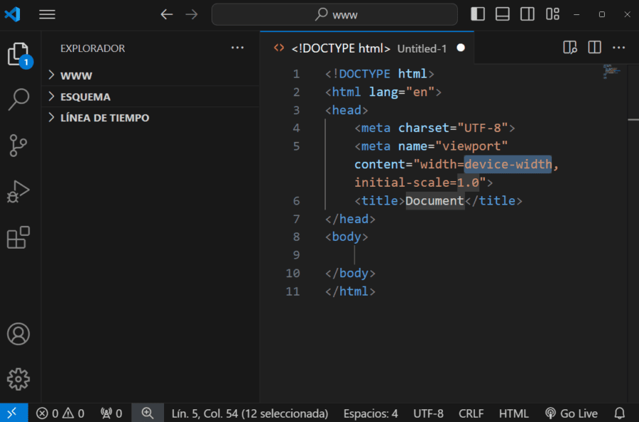
Task: Open preview to the side icon
Action: tap(569, 48)
